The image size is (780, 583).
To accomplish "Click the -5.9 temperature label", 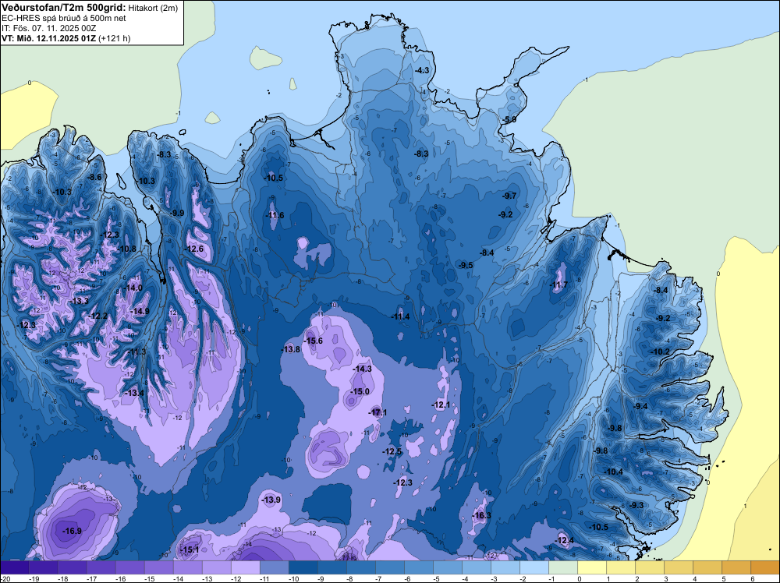I will [x=509, y=120].
